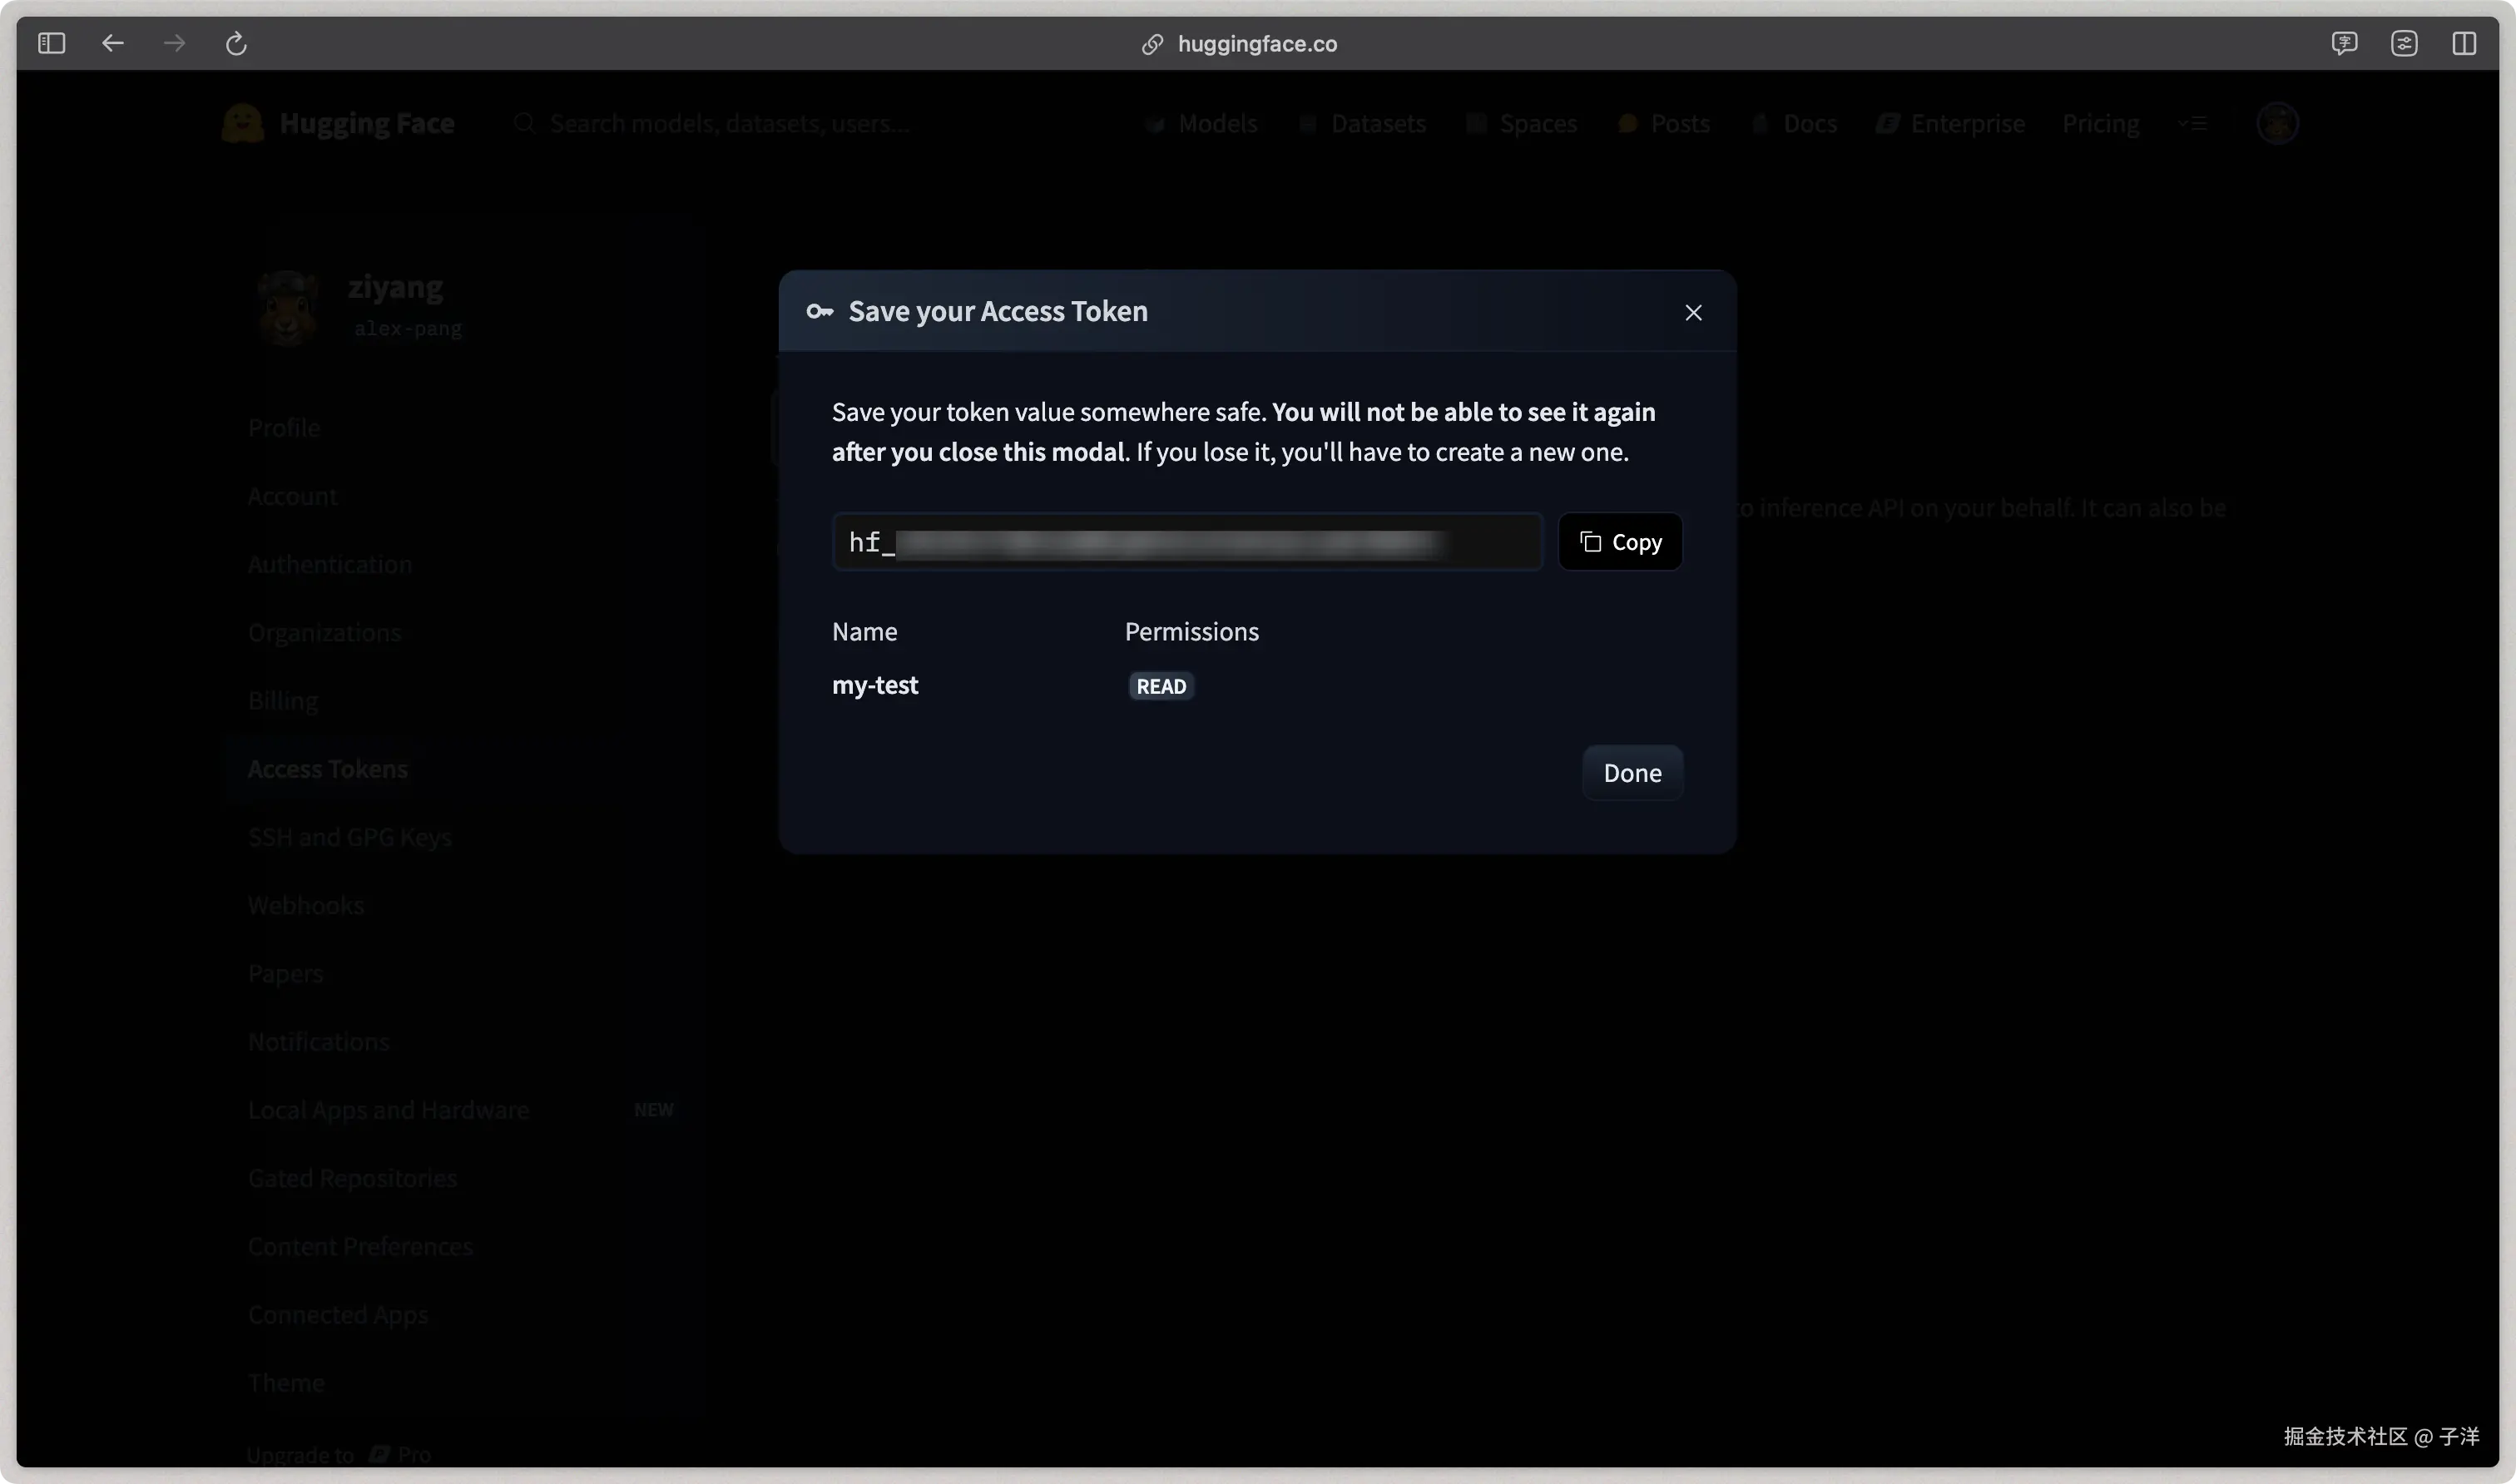The width and height of the screenshot is (2516, 1484).
Task: Click the masked token input field
Action: [1188, 541]
